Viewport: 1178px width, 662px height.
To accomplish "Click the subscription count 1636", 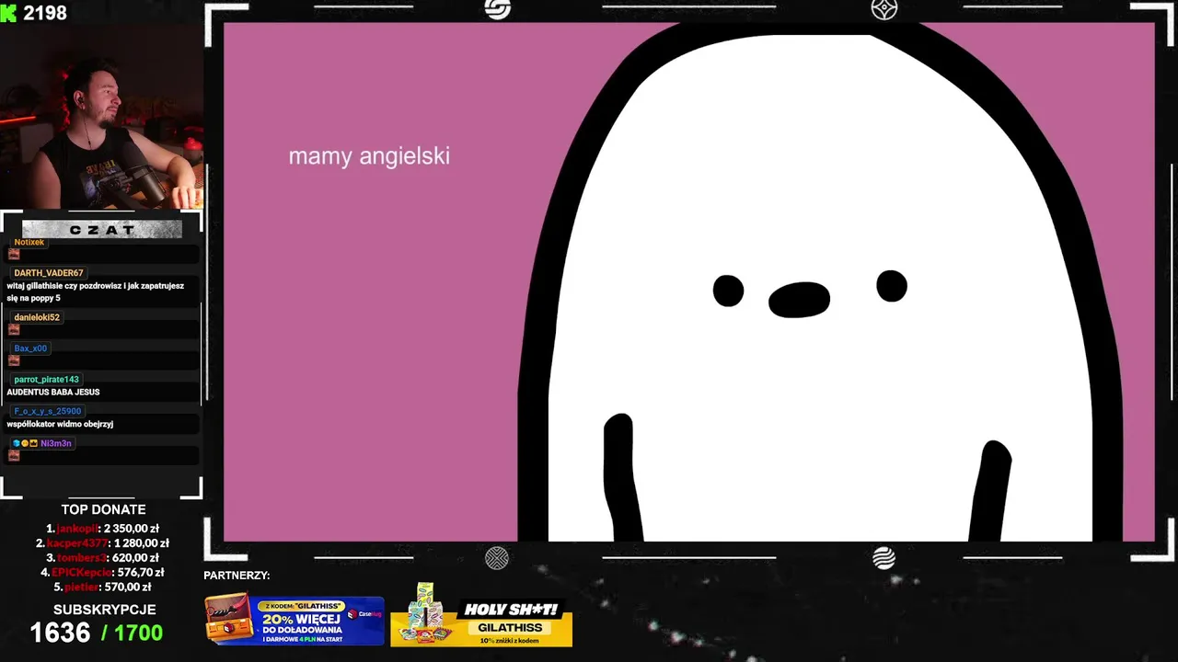I will tap(60, 633).
